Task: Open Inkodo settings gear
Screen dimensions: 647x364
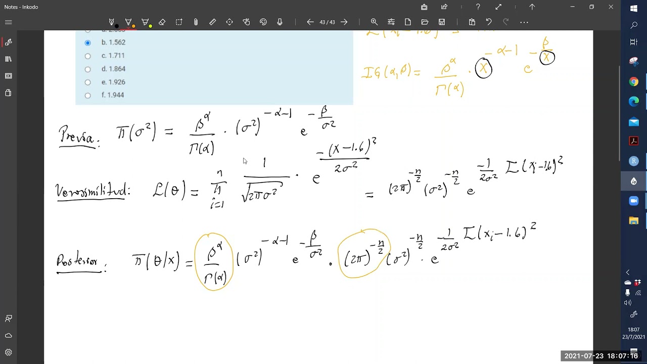Action: (8, 352)
